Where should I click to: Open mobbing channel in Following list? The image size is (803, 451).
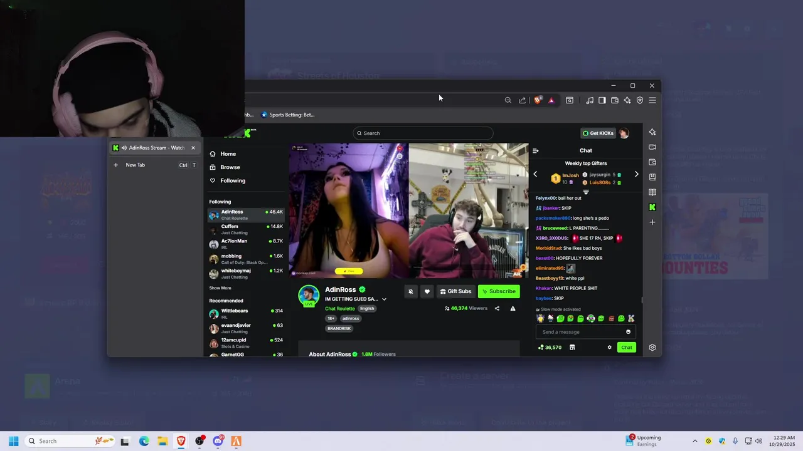coord(247,259)
